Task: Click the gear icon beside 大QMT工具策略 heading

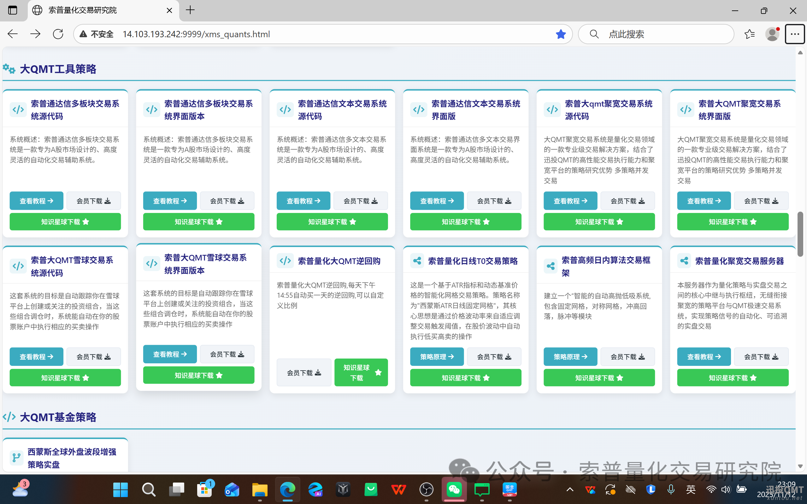Action: (x=9, y=69)
